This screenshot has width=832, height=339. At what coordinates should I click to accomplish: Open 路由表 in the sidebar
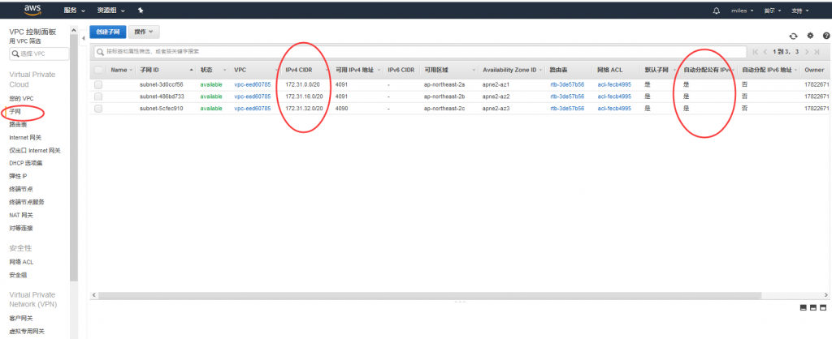click(x=18, y=125)
